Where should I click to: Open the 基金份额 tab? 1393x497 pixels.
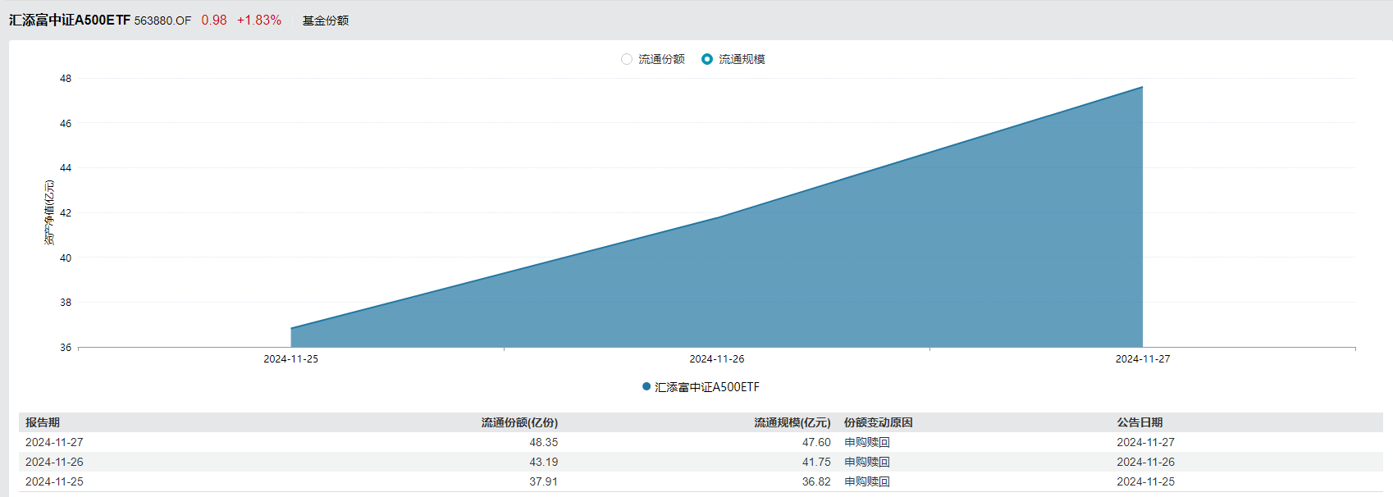[x=326, y=21]
